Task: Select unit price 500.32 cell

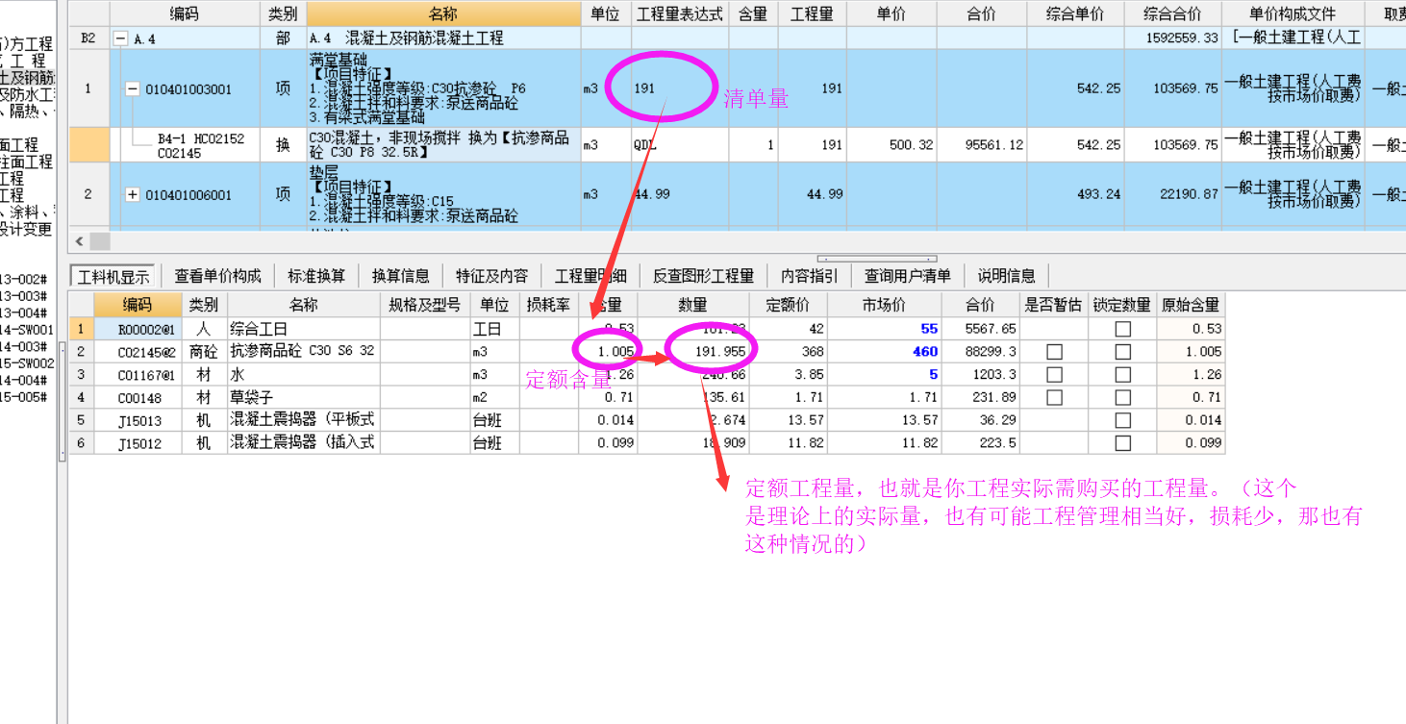Action: 891,145
